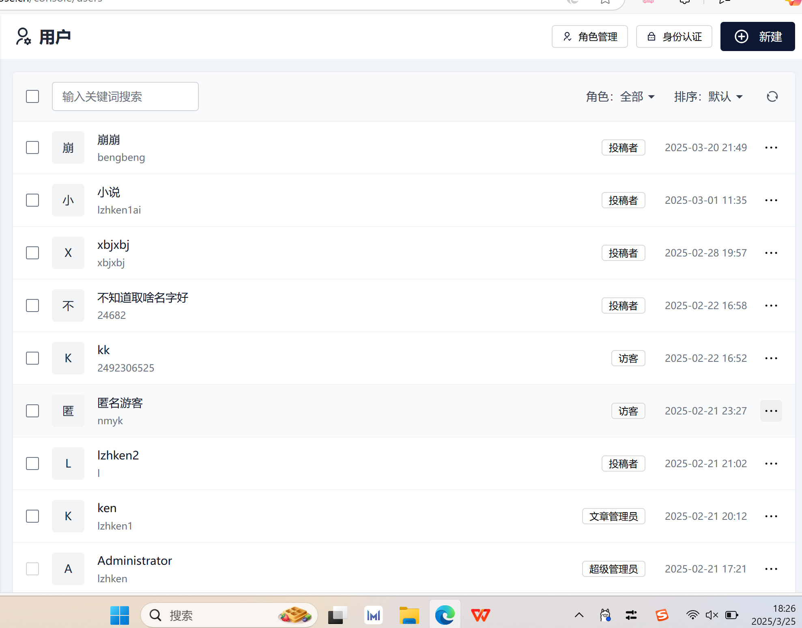Image resolution: width=802 pixels, height=628 pixels.
Task: Expand the 角色: 全部 role filter dropdown
Action: click(620, 96)
